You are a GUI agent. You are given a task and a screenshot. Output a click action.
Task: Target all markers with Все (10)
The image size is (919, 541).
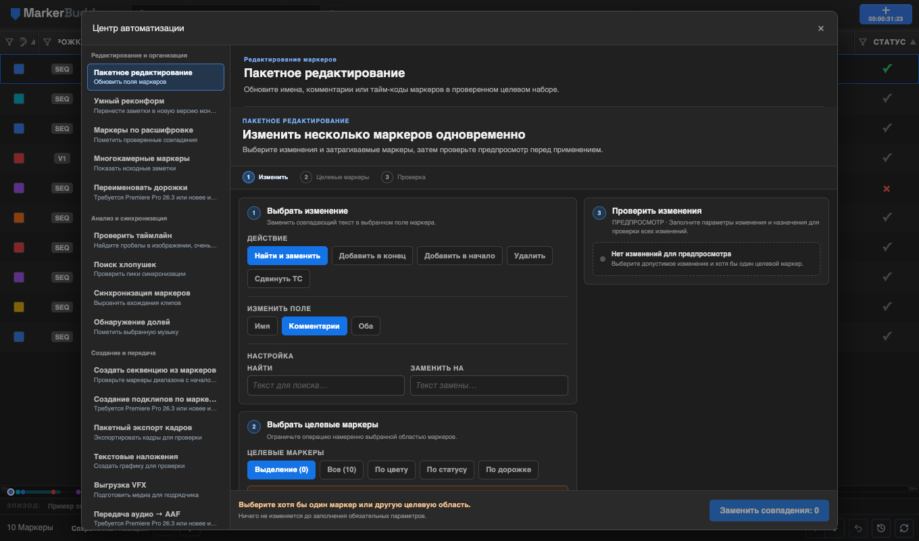point(341,469)
